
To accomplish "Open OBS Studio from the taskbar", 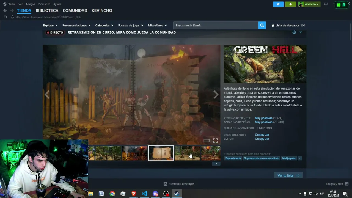I will (x=166, y=194).
